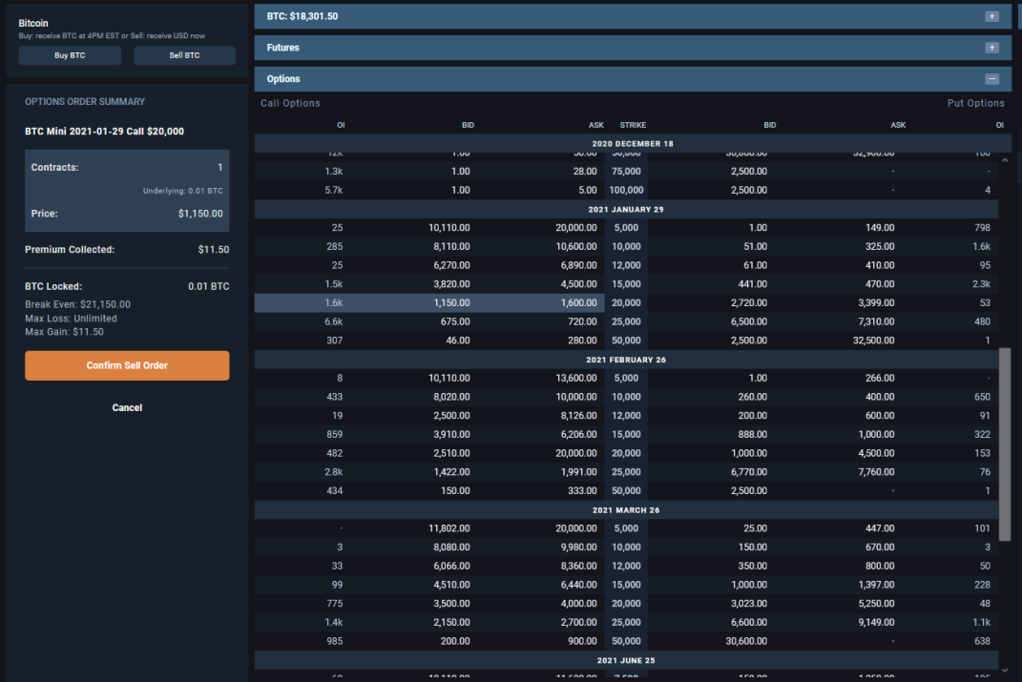Viewport: 1022px width, 682px height.
Task: Toggle the BTC: $18,301.50 header panel
Action: click(x=633, y=16)
